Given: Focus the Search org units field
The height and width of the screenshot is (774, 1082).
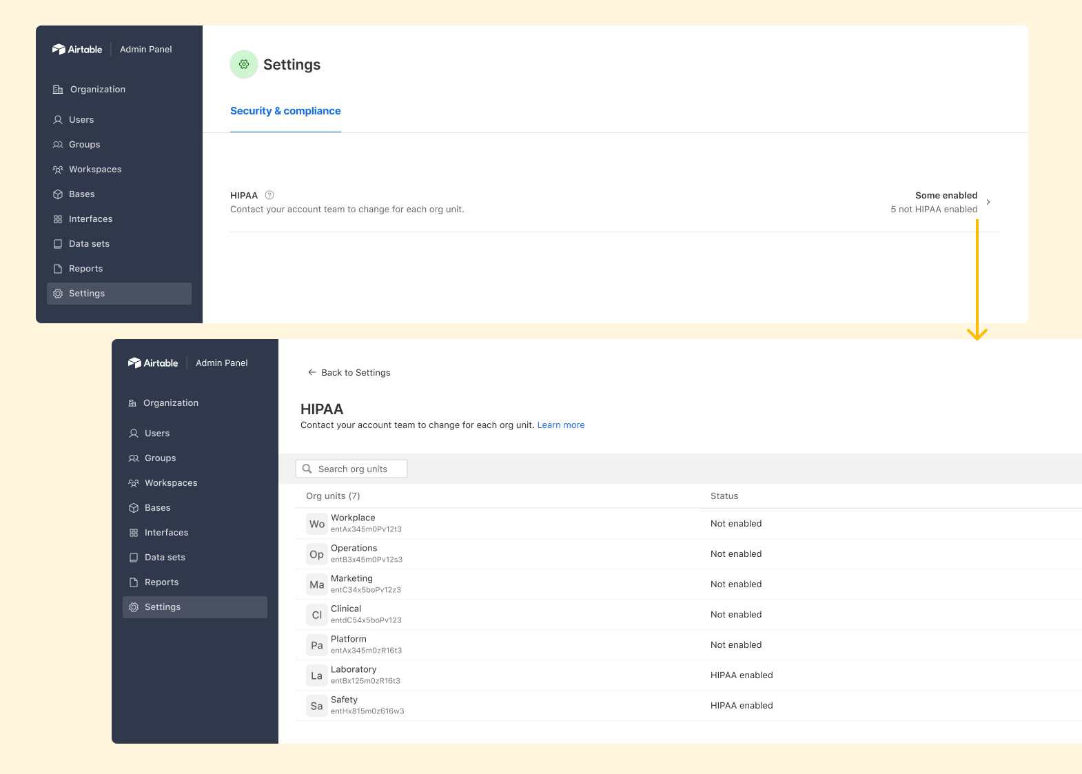Looking at the screenshot, I should [351, 469].
